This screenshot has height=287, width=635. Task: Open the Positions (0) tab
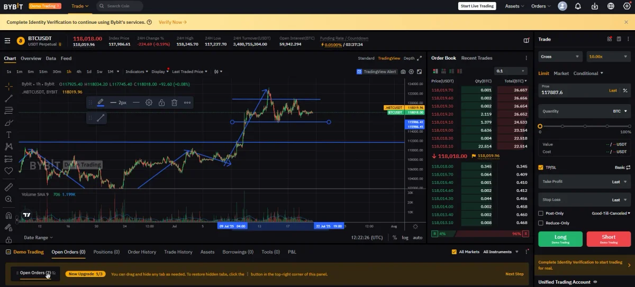(x=106, y=252)
